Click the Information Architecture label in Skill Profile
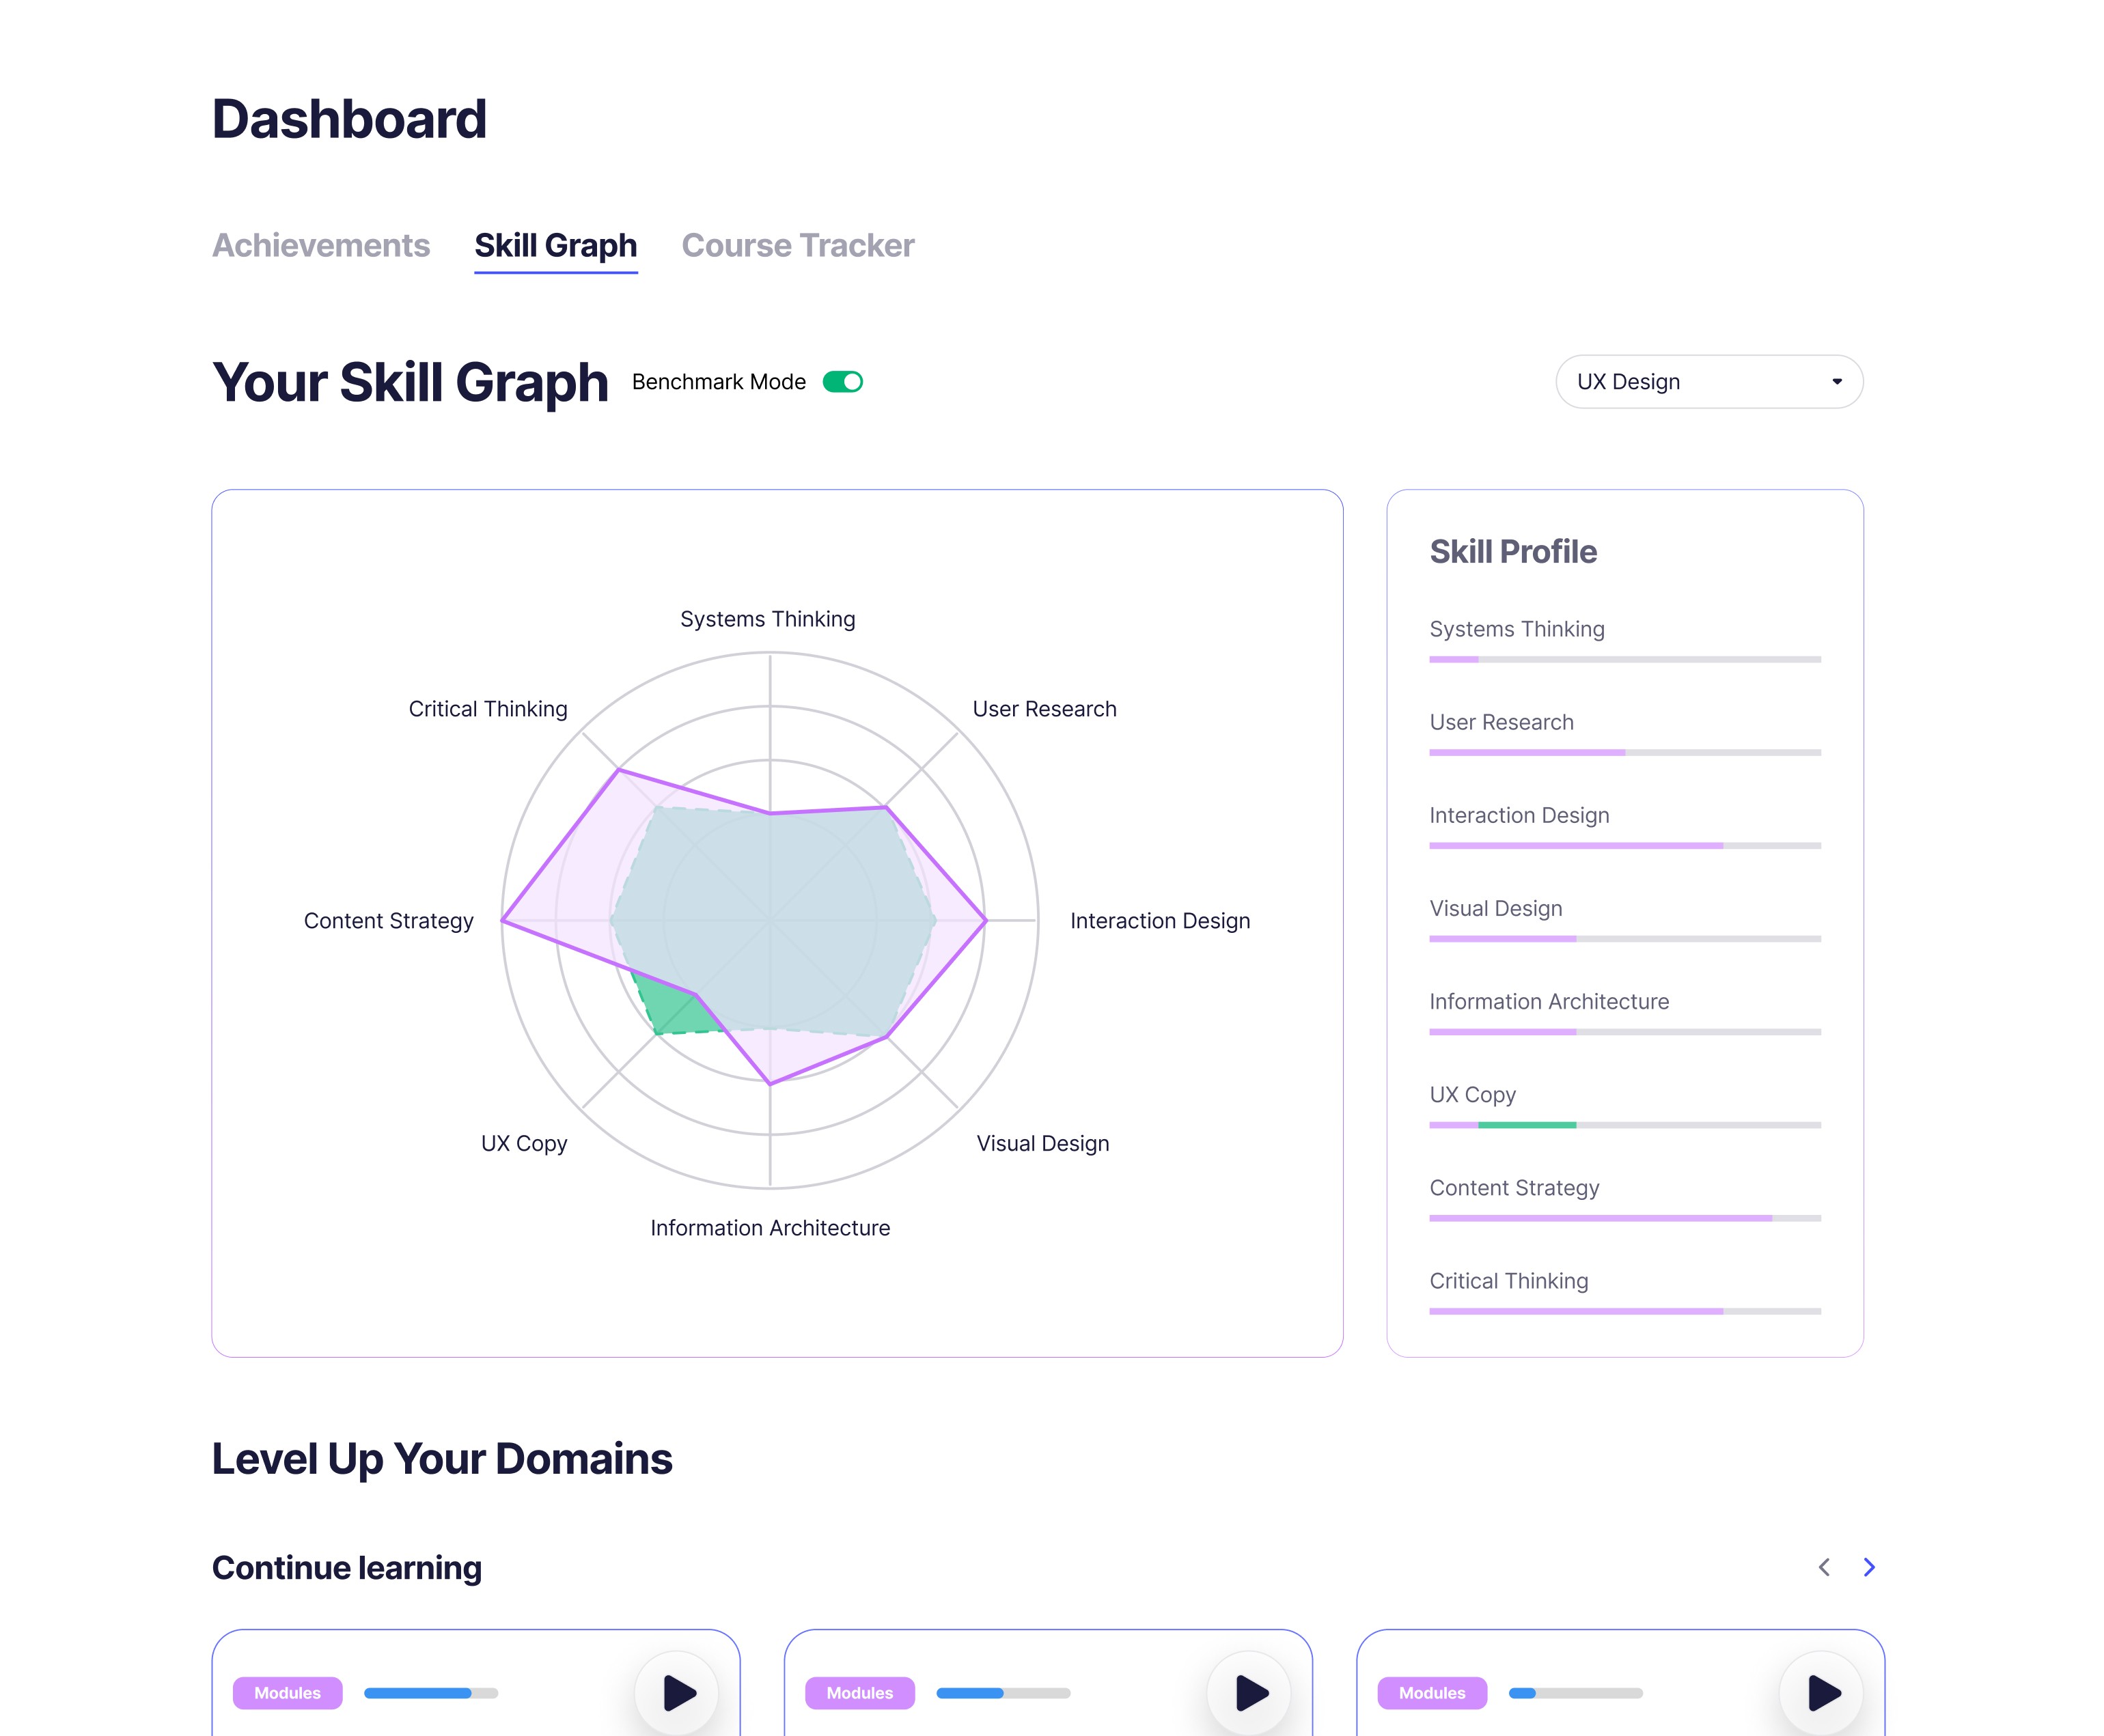 (1548, 1001)
